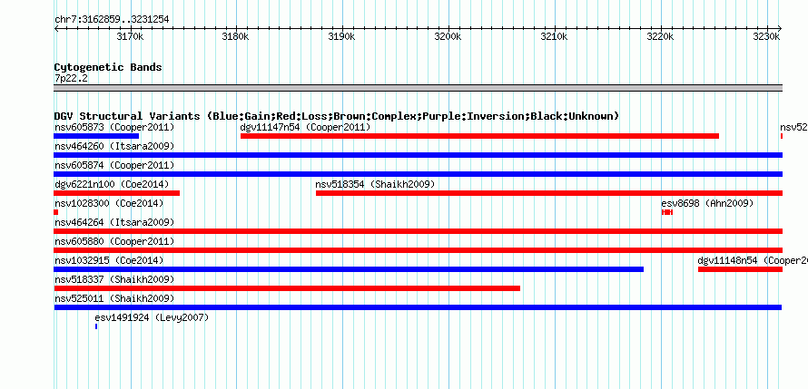
Task: Click the nsv464260 (Itsara2009) blue bar
Action: [419, 155]
